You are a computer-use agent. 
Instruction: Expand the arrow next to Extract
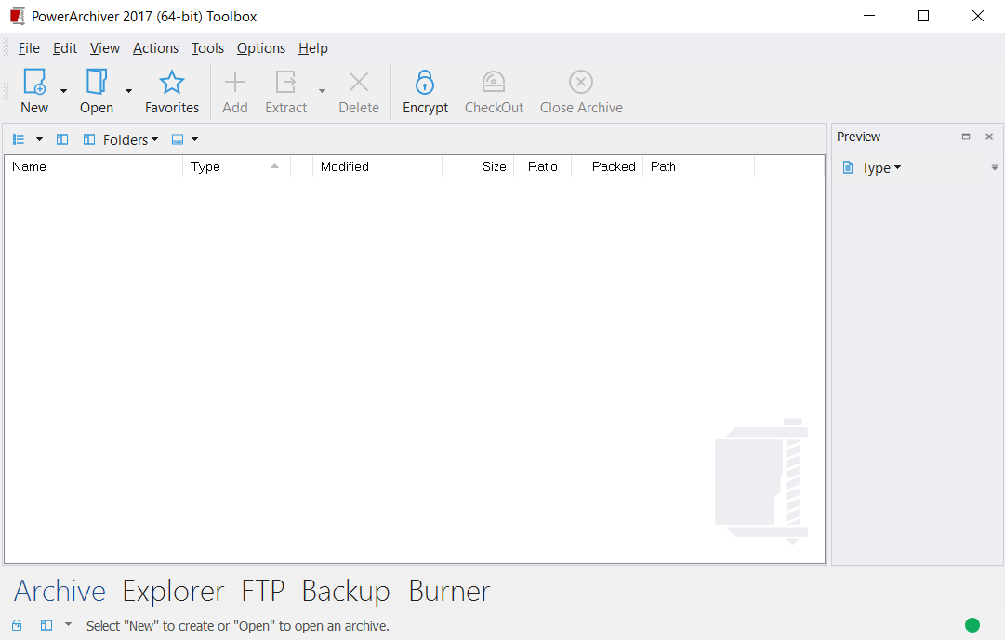pyautogui.click(x=322, y=91)
